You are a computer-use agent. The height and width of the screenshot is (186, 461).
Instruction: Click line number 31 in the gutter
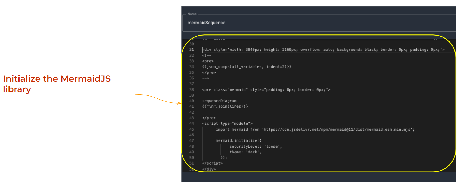[x=192, y=50]
